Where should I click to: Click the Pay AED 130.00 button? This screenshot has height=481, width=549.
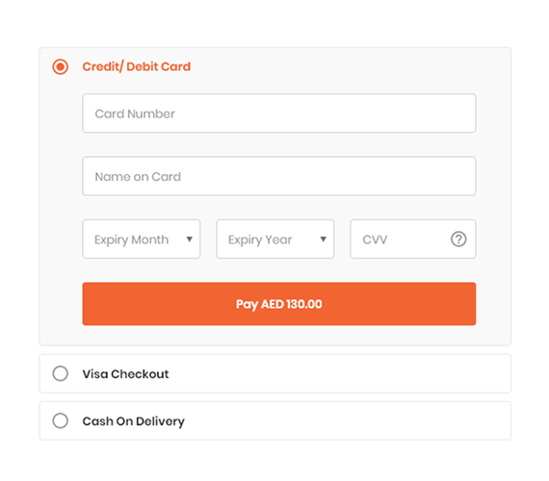click(279, 304)
